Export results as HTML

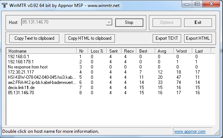click(x=198, y=38)
